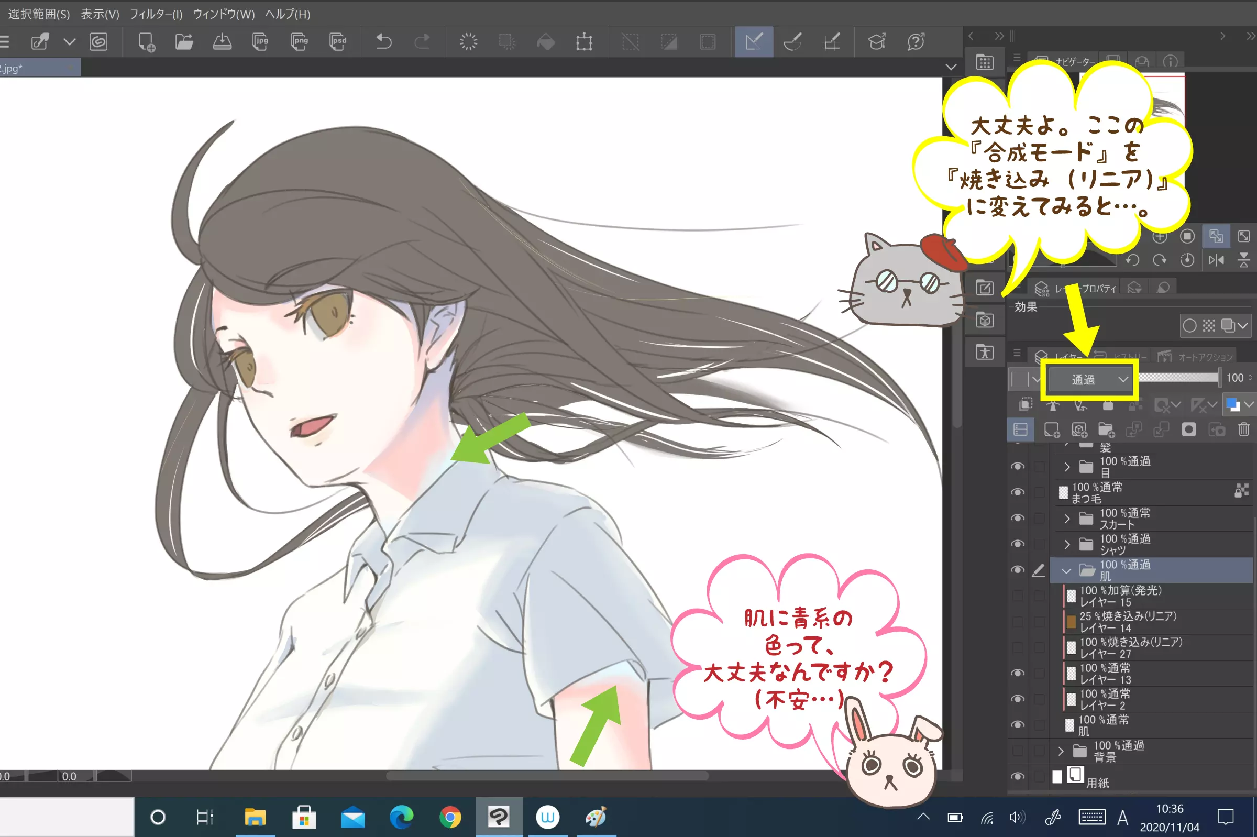Viewport: 1257px width, 837px height.
Task: Rotate navigator view right
Action: [1160, 260]
